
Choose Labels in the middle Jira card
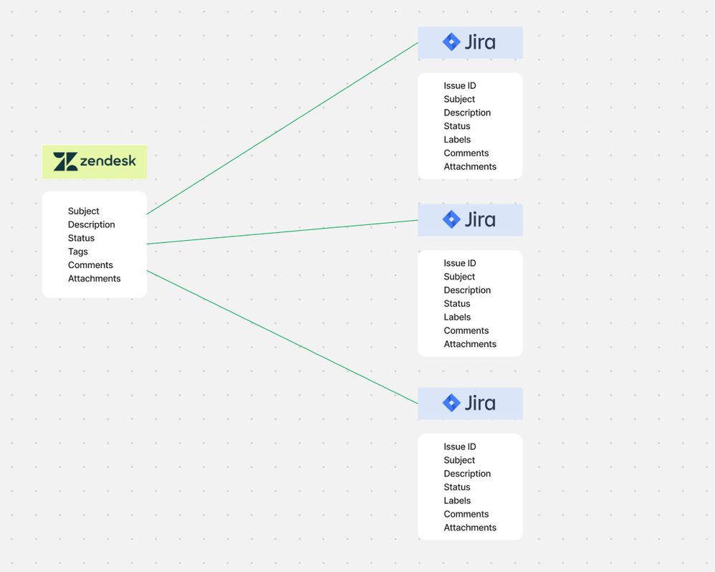[x=457, y=317]
